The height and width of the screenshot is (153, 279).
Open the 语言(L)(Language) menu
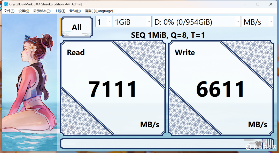(x=99, y=11)
